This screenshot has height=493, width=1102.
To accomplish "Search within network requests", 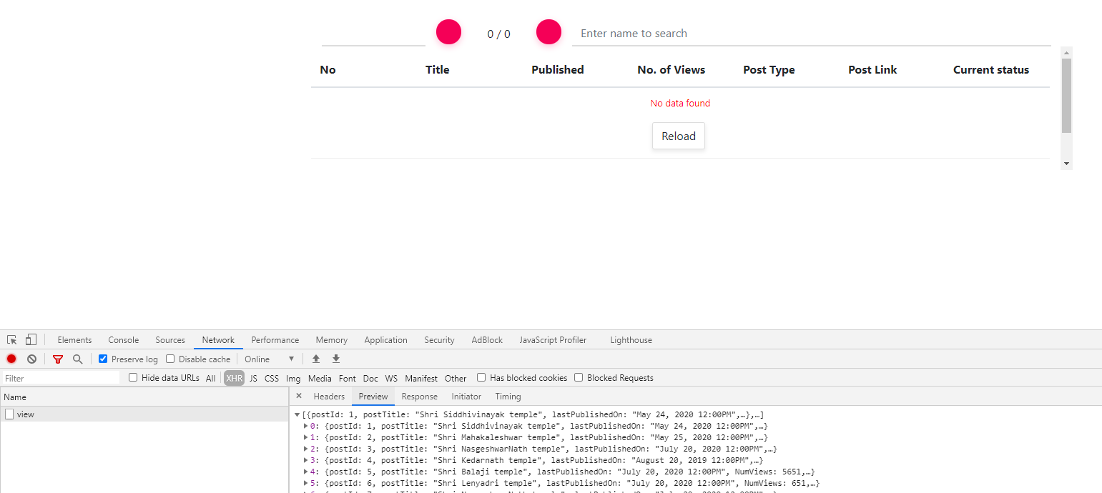I will click(77, 359).
